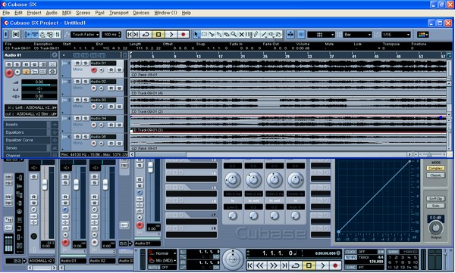
Task: Click Record in the project toolbar
Action: click(x=183, y=35)
